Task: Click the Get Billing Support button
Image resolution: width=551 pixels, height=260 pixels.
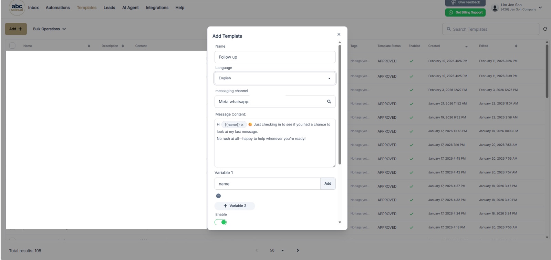Action: tap(465, 12)
